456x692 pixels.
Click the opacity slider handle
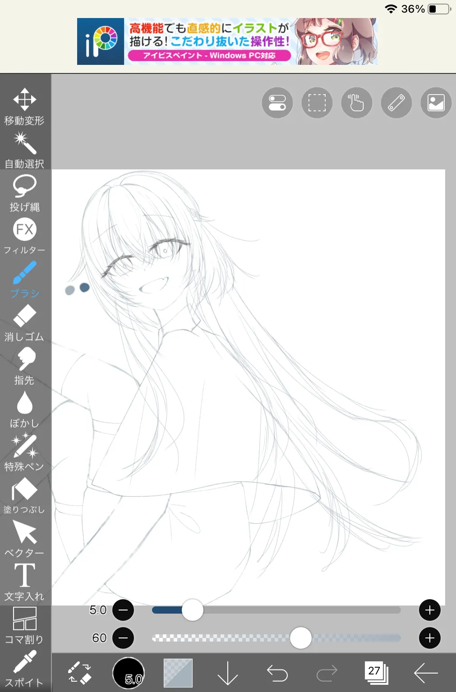tap(301, 638)
